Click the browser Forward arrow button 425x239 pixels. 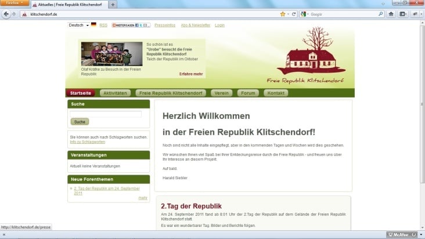tap(14, 14)
